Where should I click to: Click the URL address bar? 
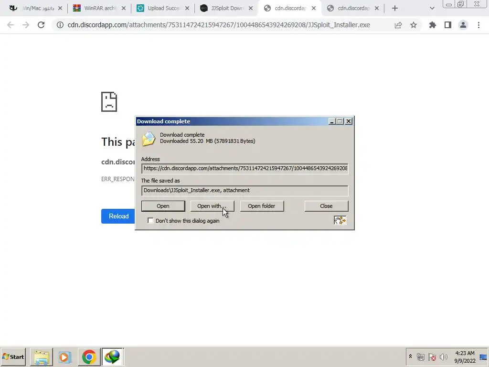[x=219, y=25]
